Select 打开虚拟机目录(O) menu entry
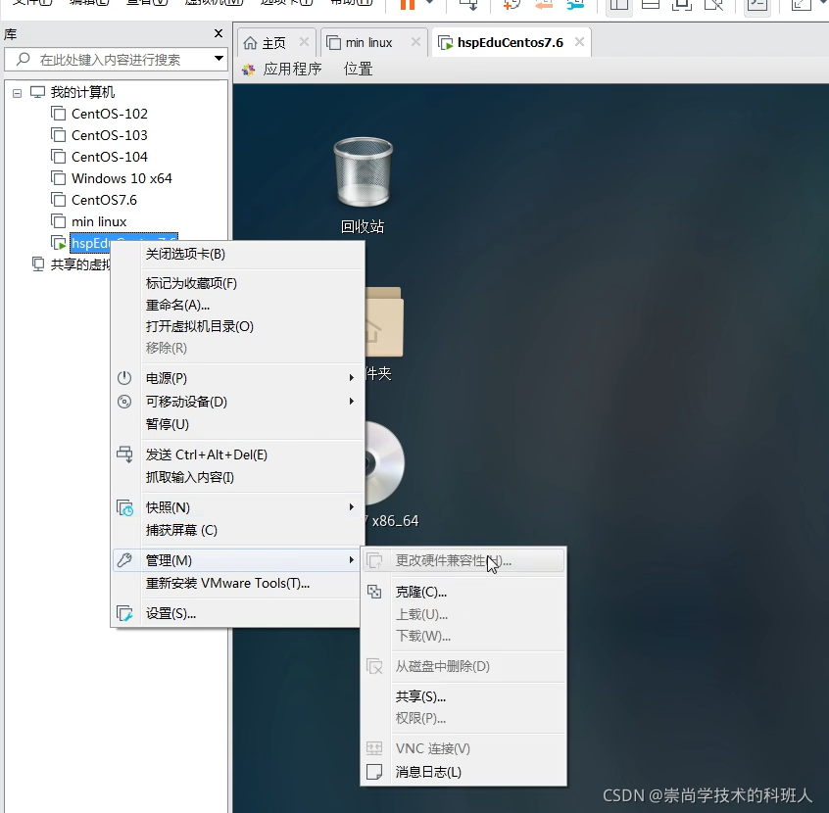829x813 pixels. pyautogui.click(x=199, y=326)
